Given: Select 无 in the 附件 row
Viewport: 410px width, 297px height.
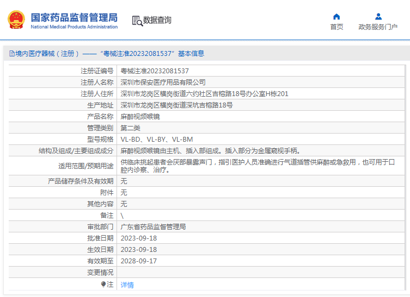Looking at the screenshot, I should pyautogui.click(x=124, y=192).
